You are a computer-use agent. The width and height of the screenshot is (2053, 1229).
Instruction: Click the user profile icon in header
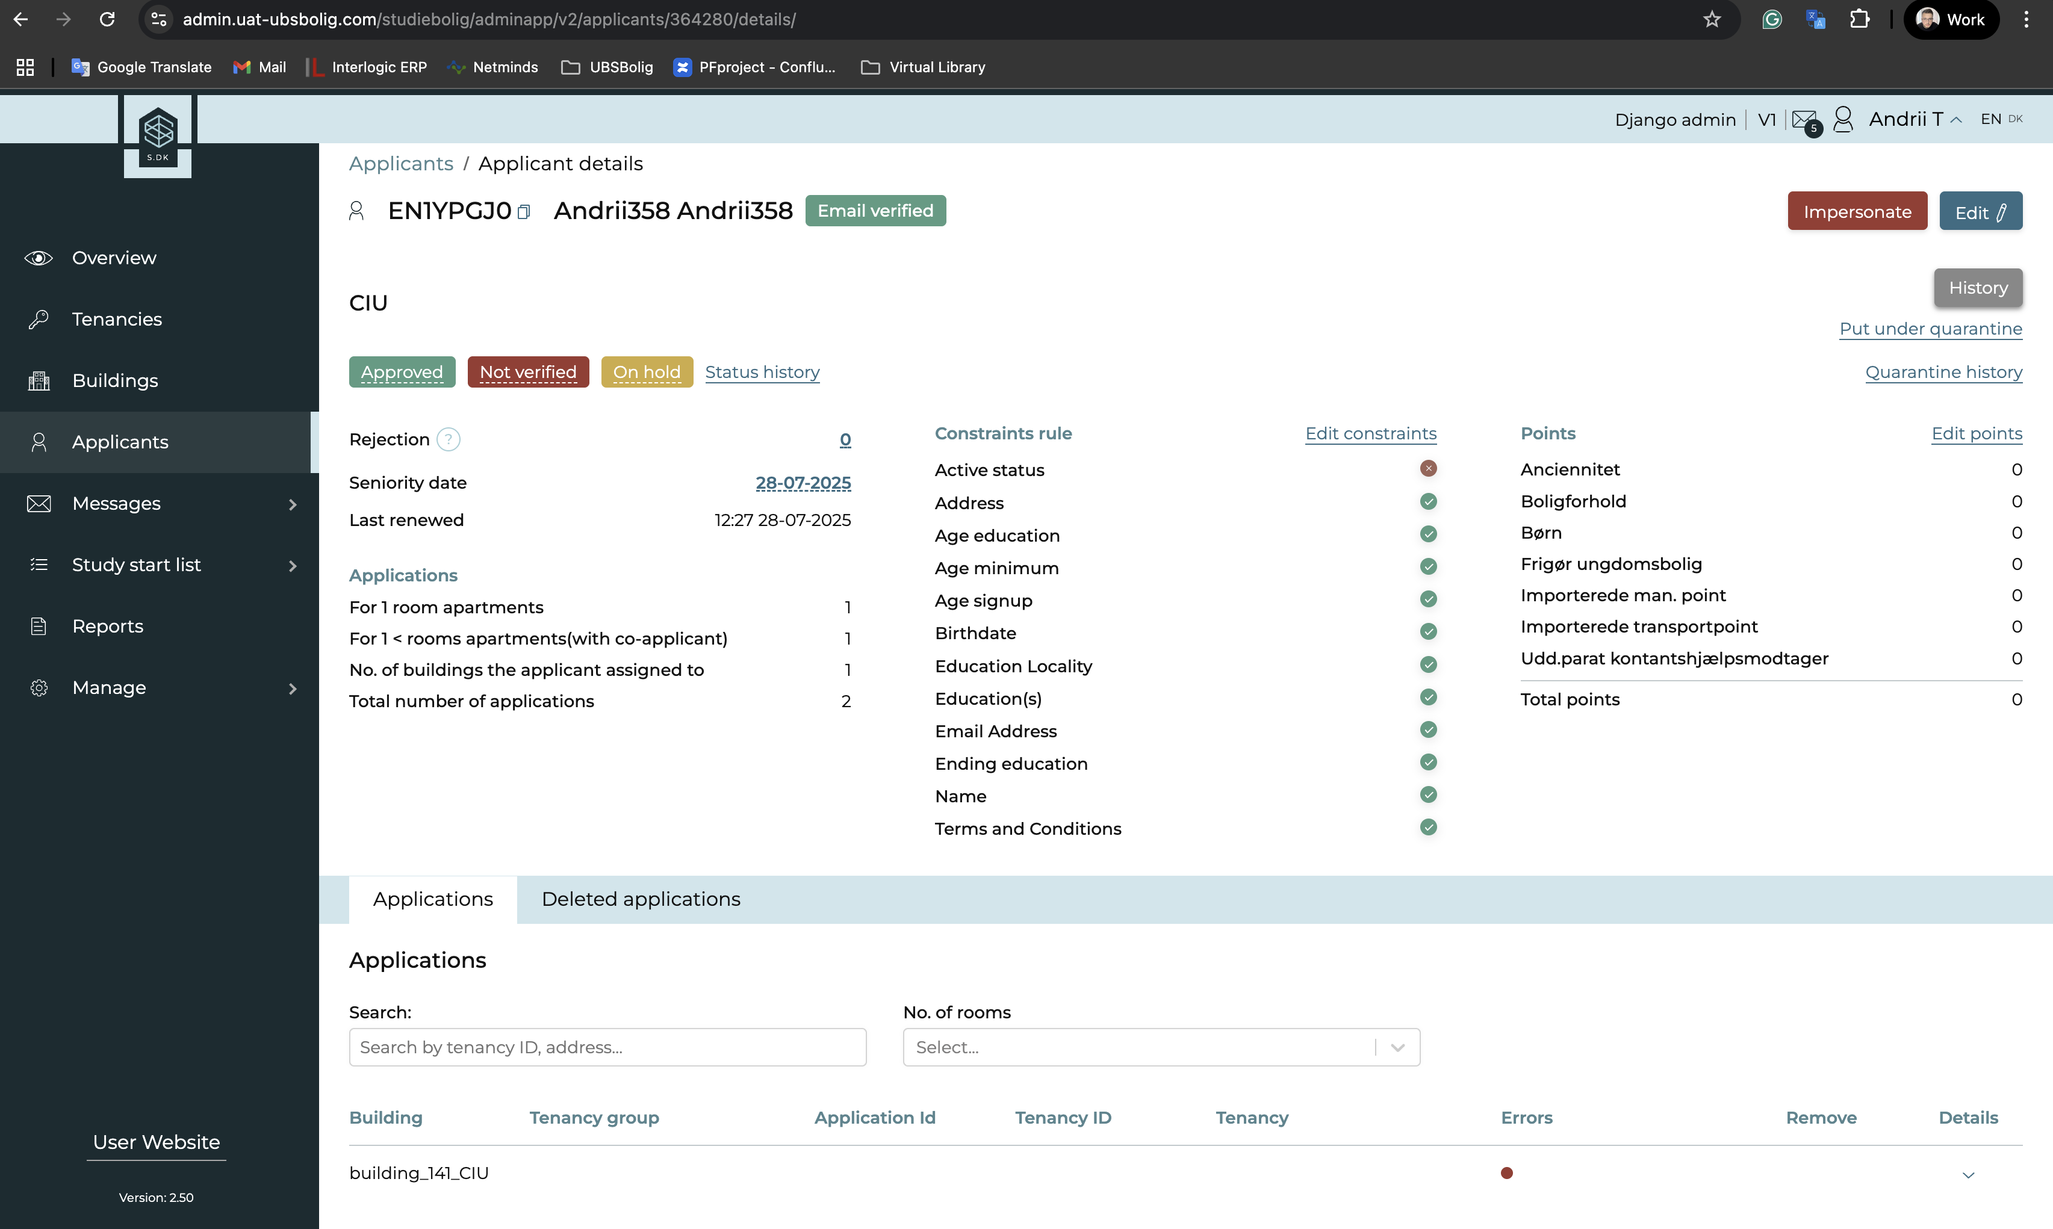1843,119
